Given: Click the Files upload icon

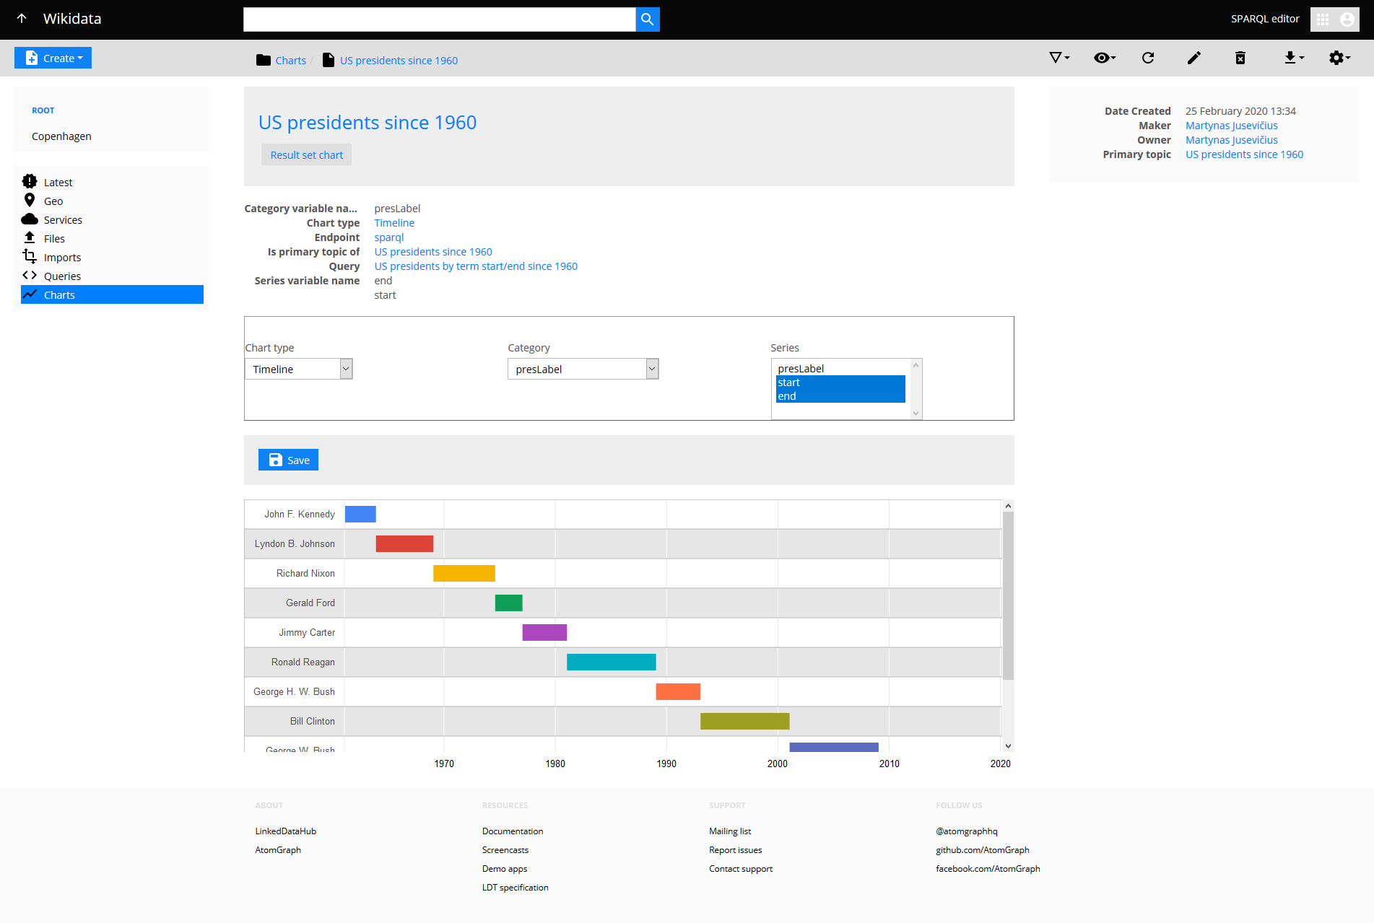Looking at the screenshot, I should (x=30, y=237).
